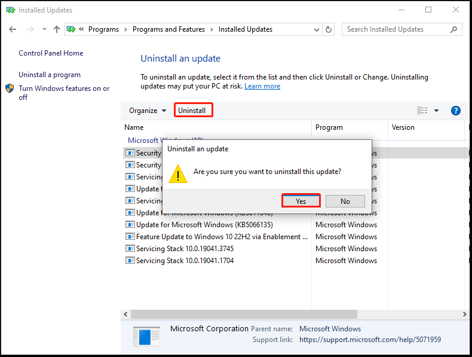The image size is (472, 357).
Task: Click the icon beside KB5066135 update
Action: click(x=130, y=225)
